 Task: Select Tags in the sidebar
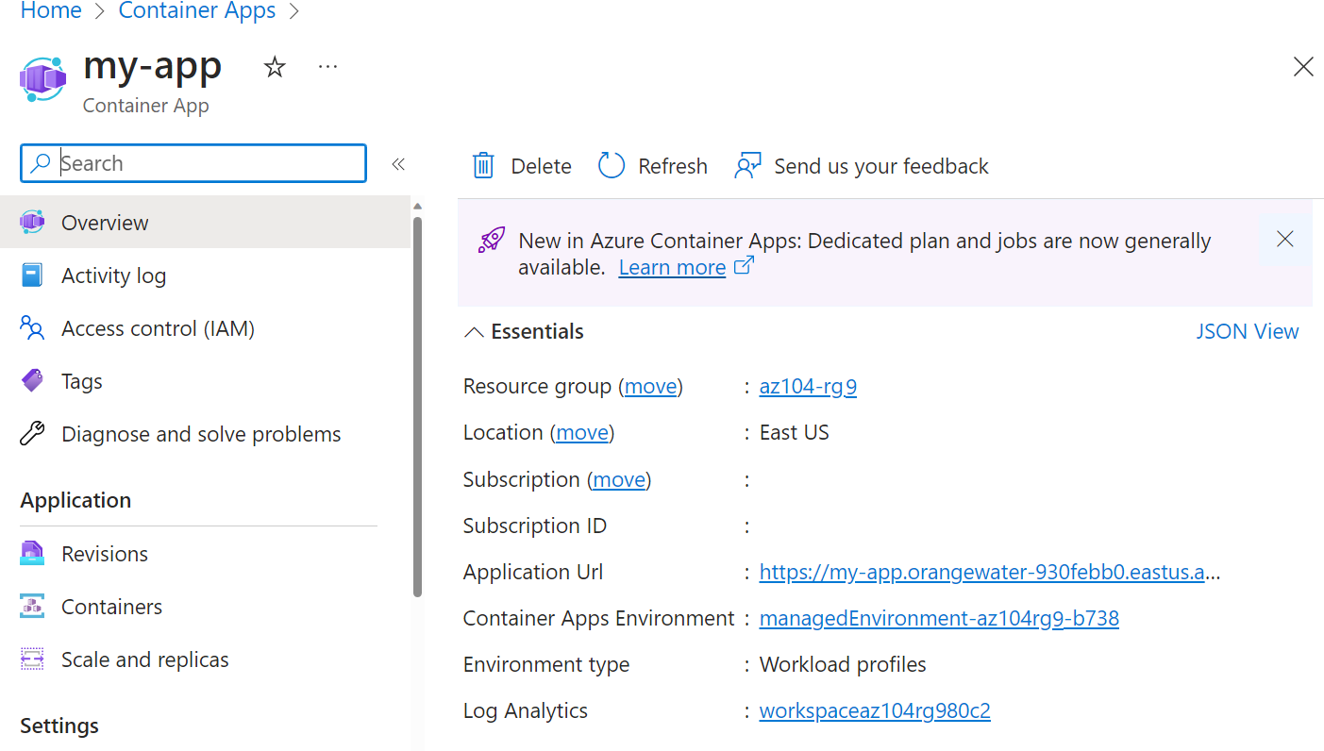point(83,380)
